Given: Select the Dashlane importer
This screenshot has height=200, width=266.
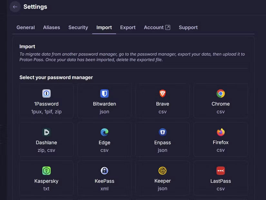Looking at the screenshot, I should (46, 139).
